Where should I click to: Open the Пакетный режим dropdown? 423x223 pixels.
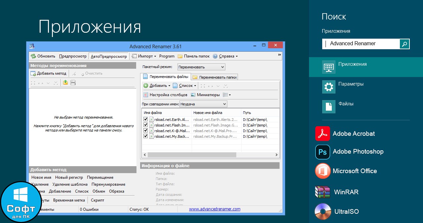pyautogui.click(x=201, y=67)
